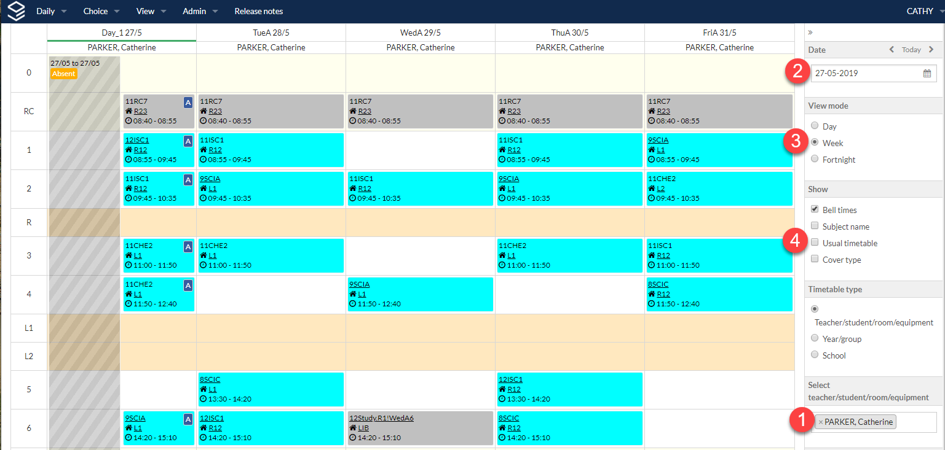Image resolution: width=945 pixels, height=450 pixels.
Task: Open Release notes in the top bar
Action: click(x=259, y=11)
